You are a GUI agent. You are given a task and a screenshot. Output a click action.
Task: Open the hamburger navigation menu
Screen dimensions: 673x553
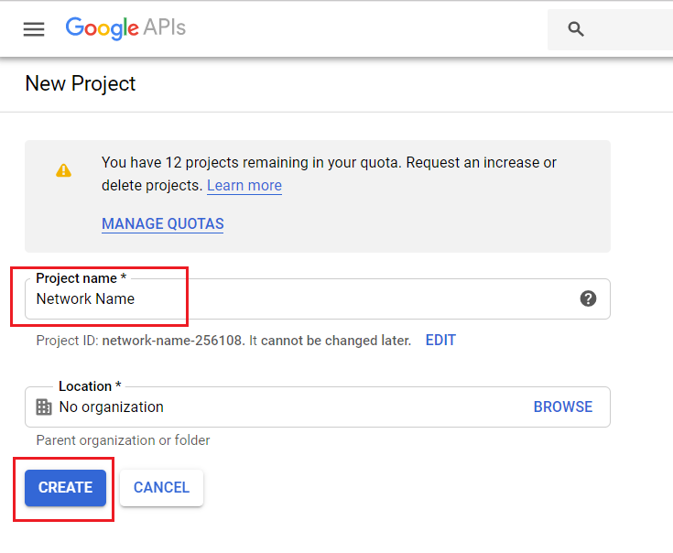coord(34,29)
